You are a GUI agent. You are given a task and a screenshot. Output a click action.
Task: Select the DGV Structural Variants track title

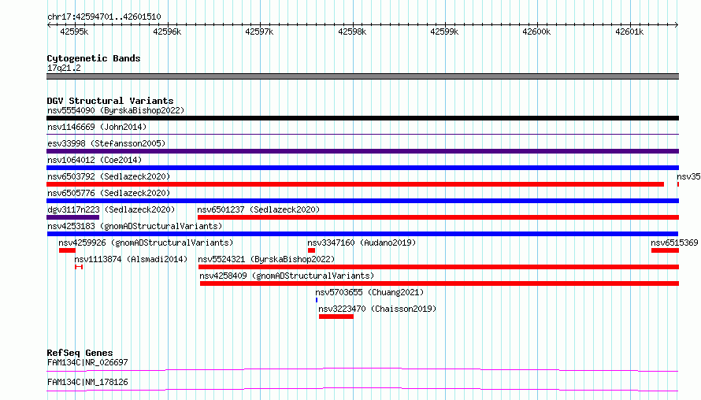(x=110, y=101)
